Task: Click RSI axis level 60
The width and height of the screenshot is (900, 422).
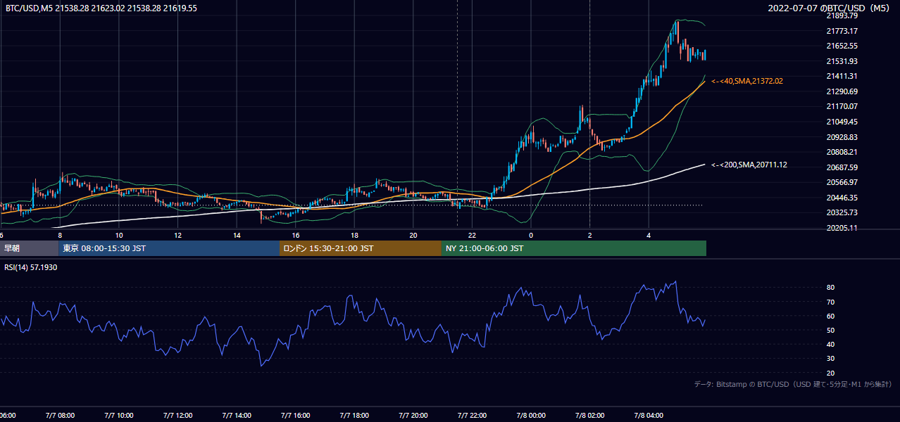Action: click(x=830, y=316)
